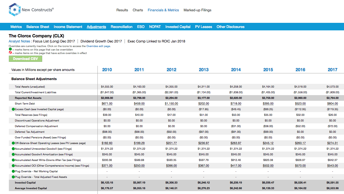Click the 2011 column header
344x194 pixels.
pos(139,70)
